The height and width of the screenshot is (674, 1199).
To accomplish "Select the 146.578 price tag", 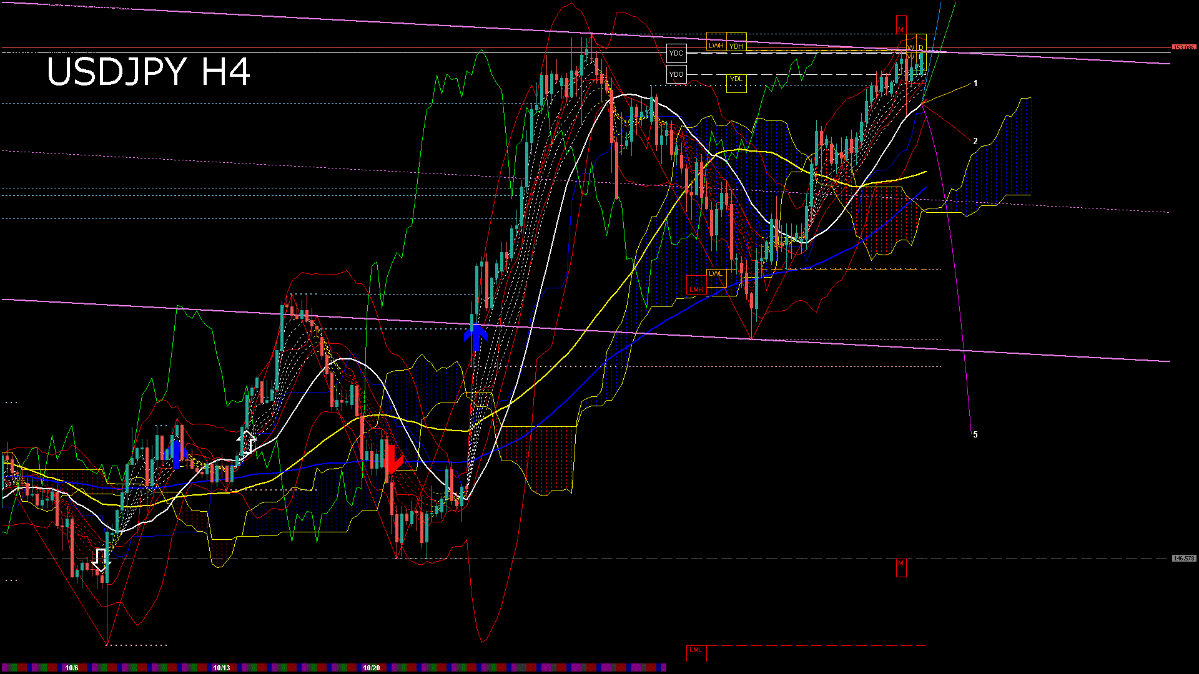I will 1183,559.
